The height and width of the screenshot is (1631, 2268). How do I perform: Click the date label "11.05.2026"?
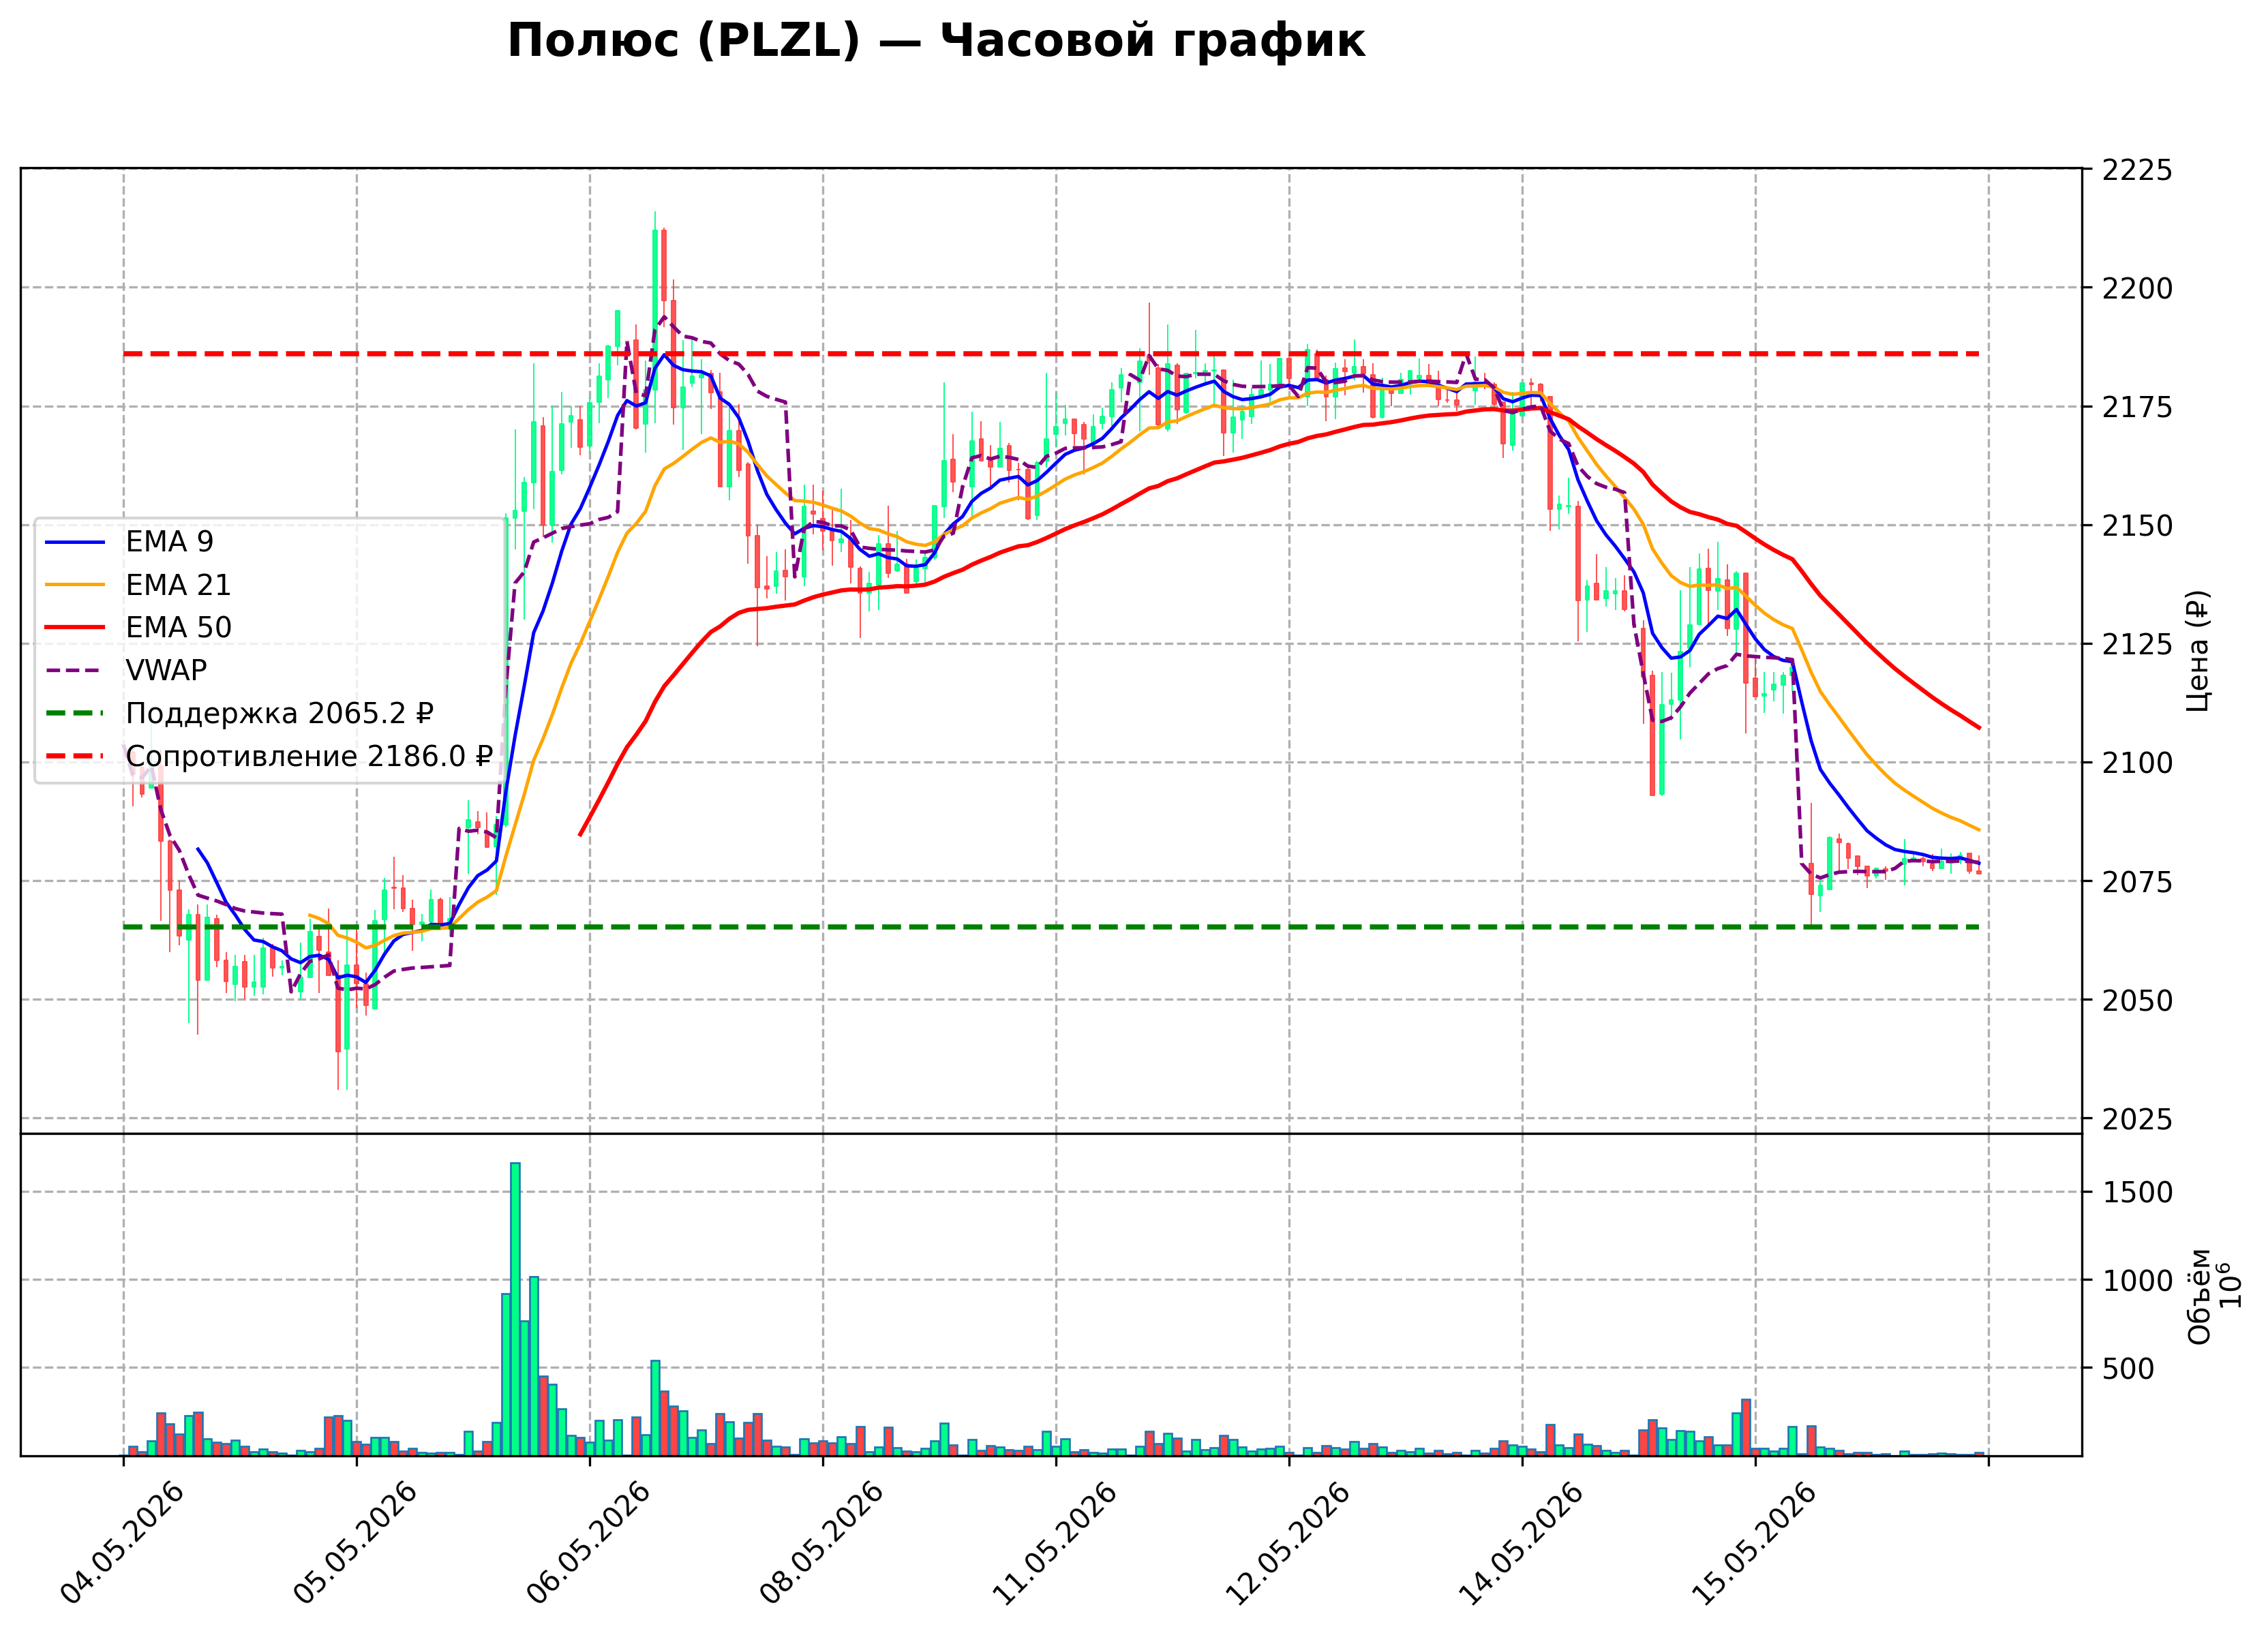pyautogui.click(x=1054, y=1542)
